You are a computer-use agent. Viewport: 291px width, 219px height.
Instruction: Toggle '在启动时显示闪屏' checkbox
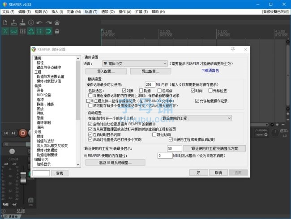click(90, 135)
